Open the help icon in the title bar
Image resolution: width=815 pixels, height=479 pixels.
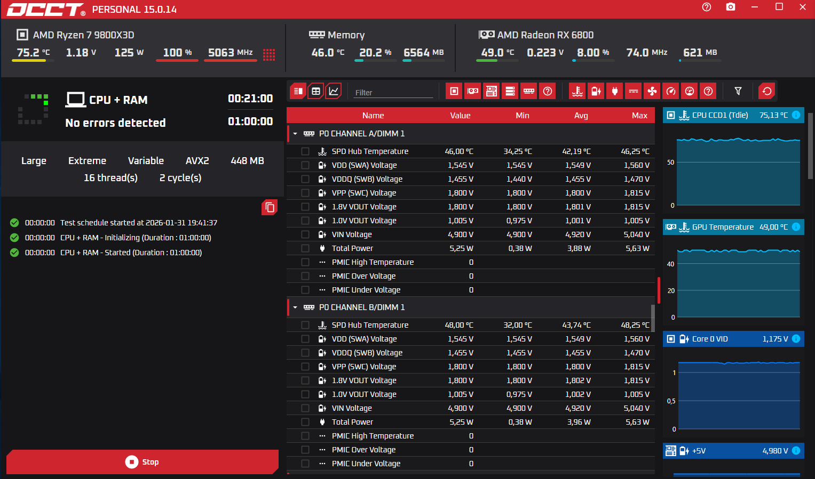(x=707, y=7)
